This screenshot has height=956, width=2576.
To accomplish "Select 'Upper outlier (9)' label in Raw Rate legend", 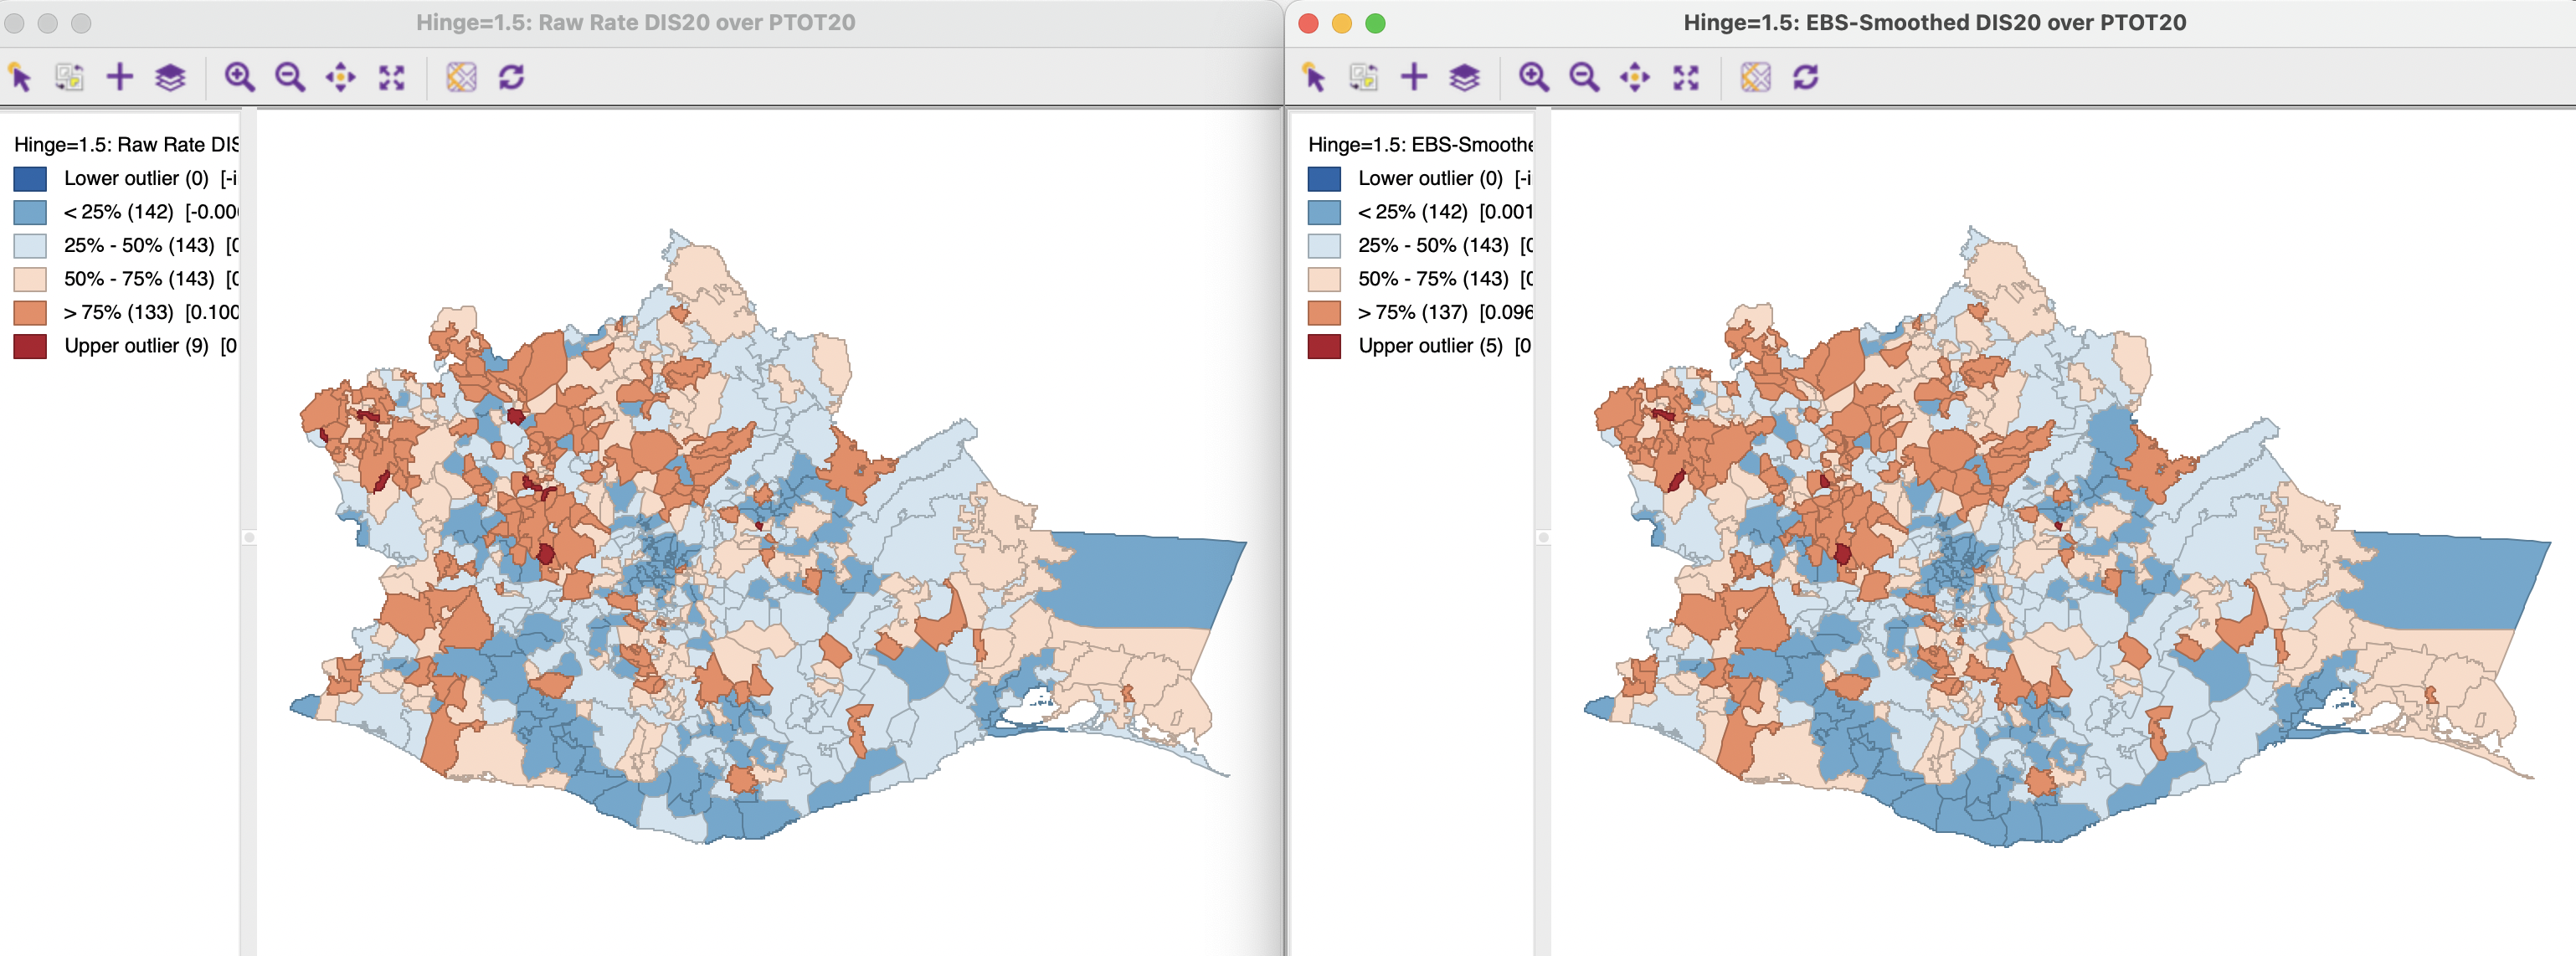I will point(136,346).
